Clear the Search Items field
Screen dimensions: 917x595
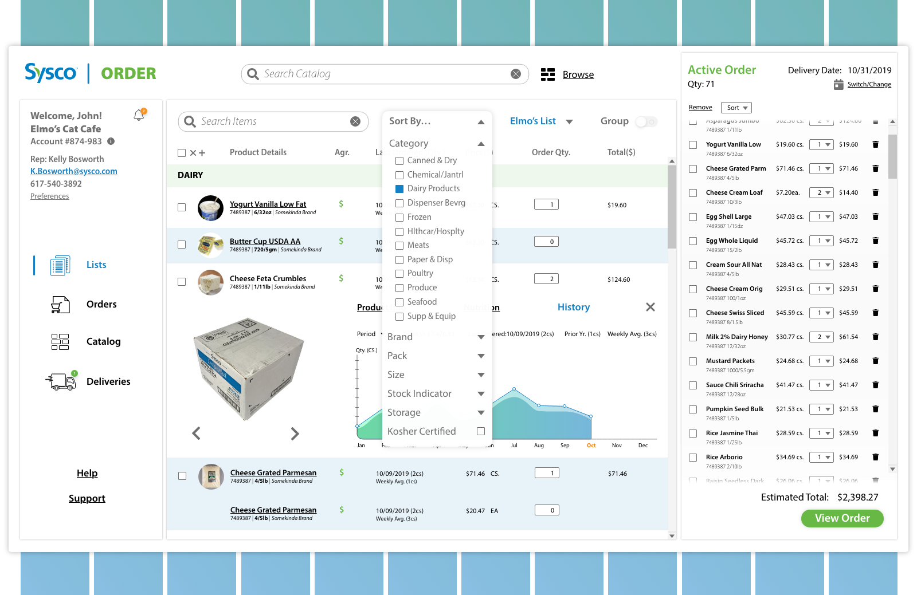click(x=355, y=121)
